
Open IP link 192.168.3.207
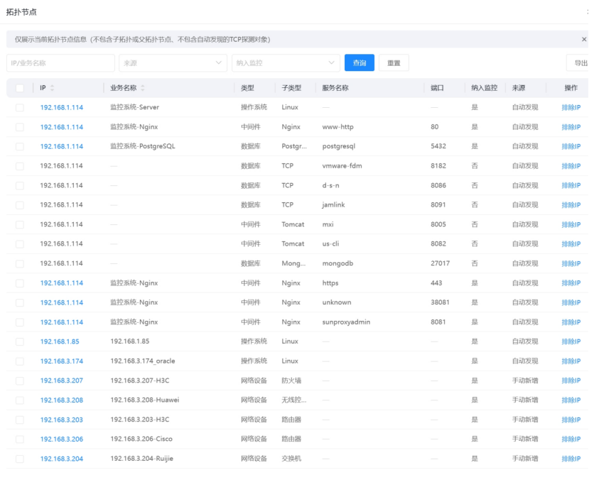point(62,380)
